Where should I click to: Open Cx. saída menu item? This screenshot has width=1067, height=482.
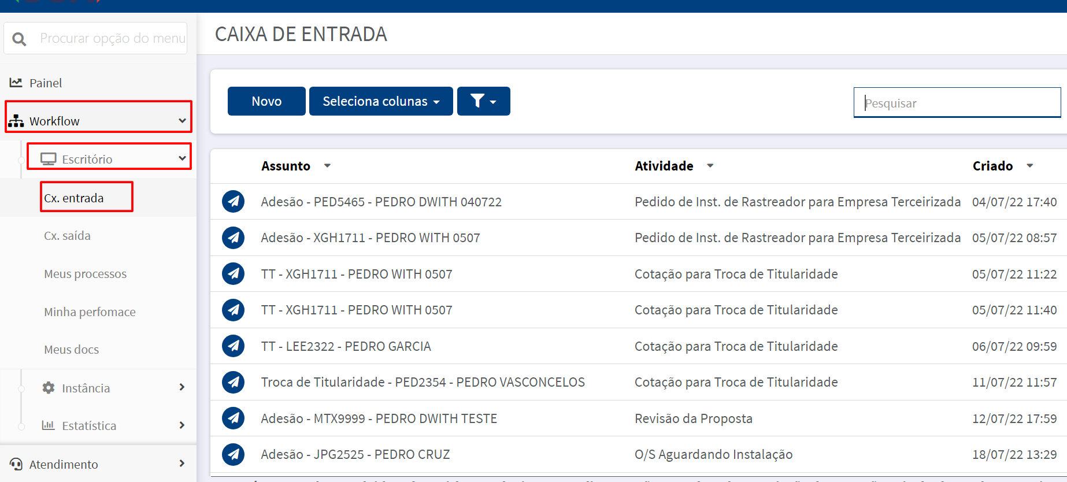click(x=67, y=236)
